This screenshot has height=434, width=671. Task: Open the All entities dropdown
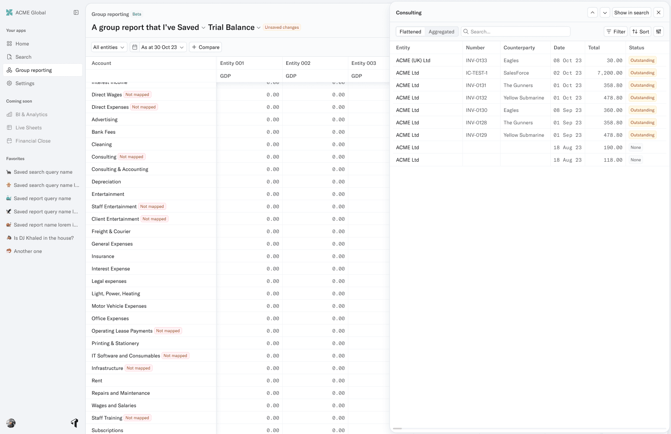tap(109, 47)
